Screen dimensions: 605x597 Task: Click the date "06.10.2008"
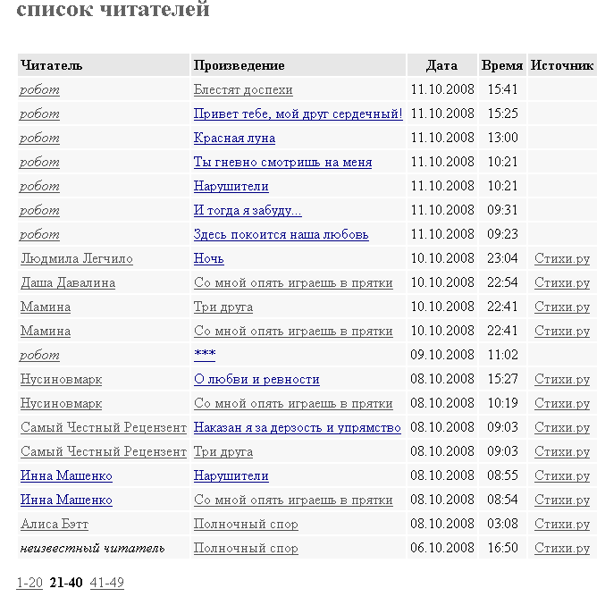pyautogui.click(x=442, y=548)
